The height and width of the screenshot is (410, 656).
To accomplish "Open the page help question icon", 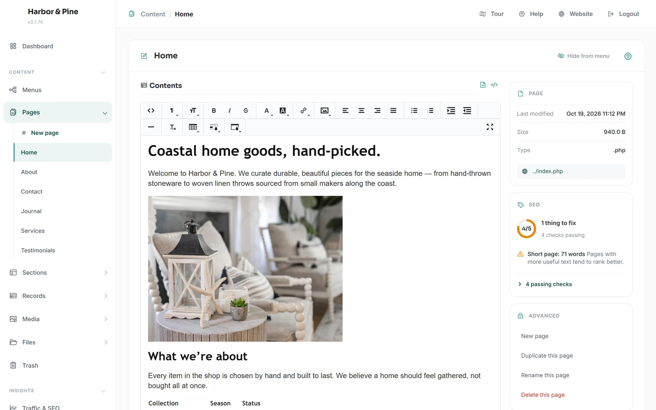I will tap(628, 56).
